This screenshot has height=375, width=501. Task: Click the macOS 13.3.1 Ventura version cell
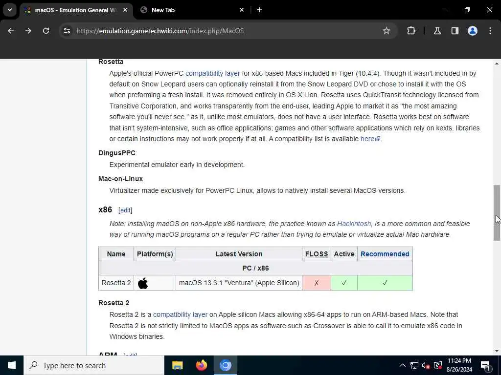click(x=239, y=283)
